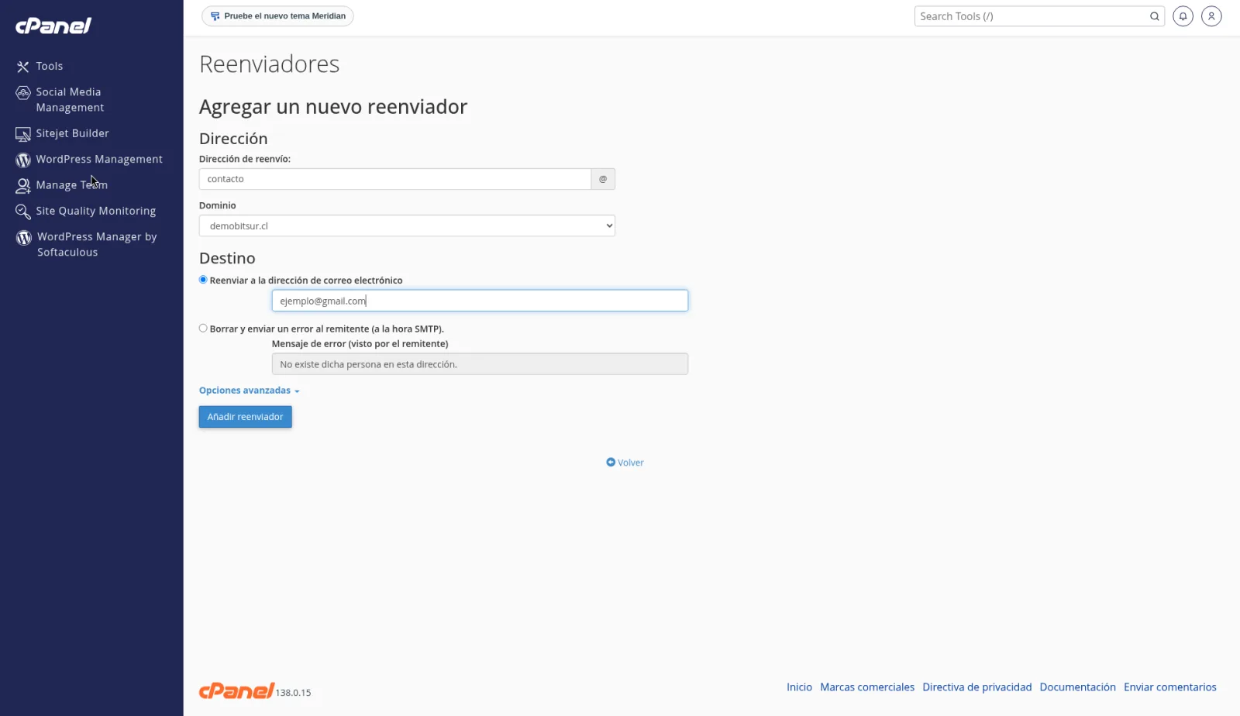Screen dimensions: 1240x716
Task: Click the Volver link
Action: [x=625, y=463]
